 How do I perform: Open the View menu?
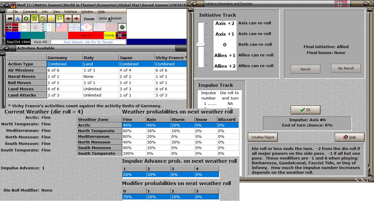[x=57, y=12]
